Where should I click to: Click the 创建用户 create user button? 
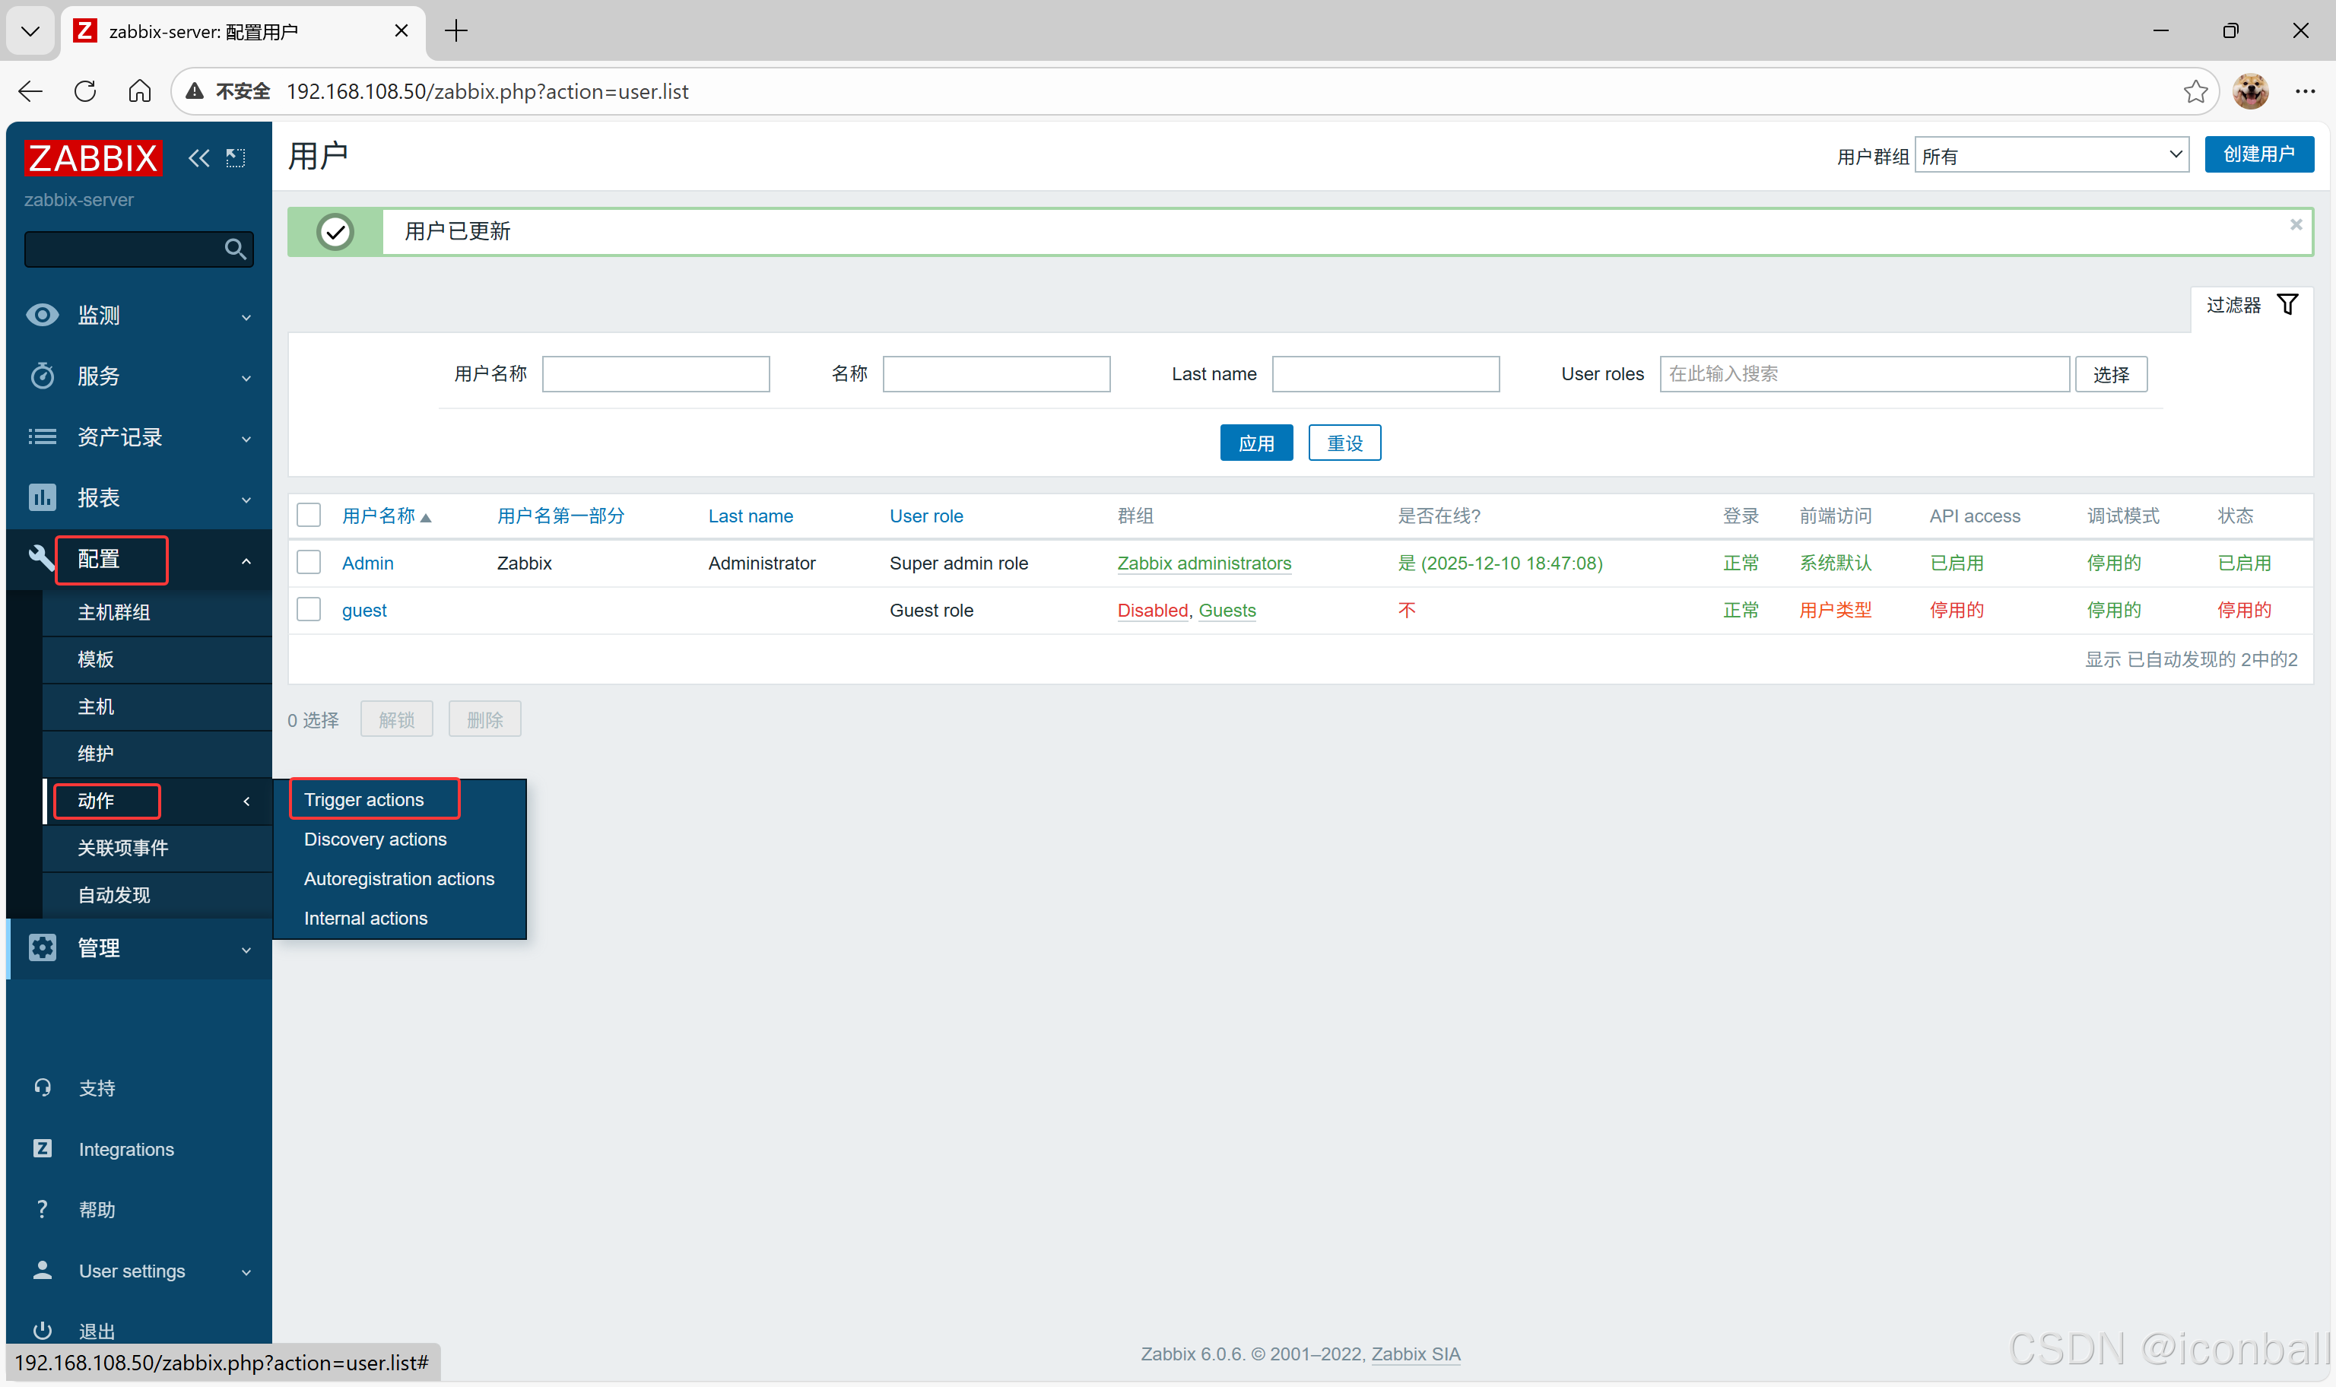pos(2258,154)
